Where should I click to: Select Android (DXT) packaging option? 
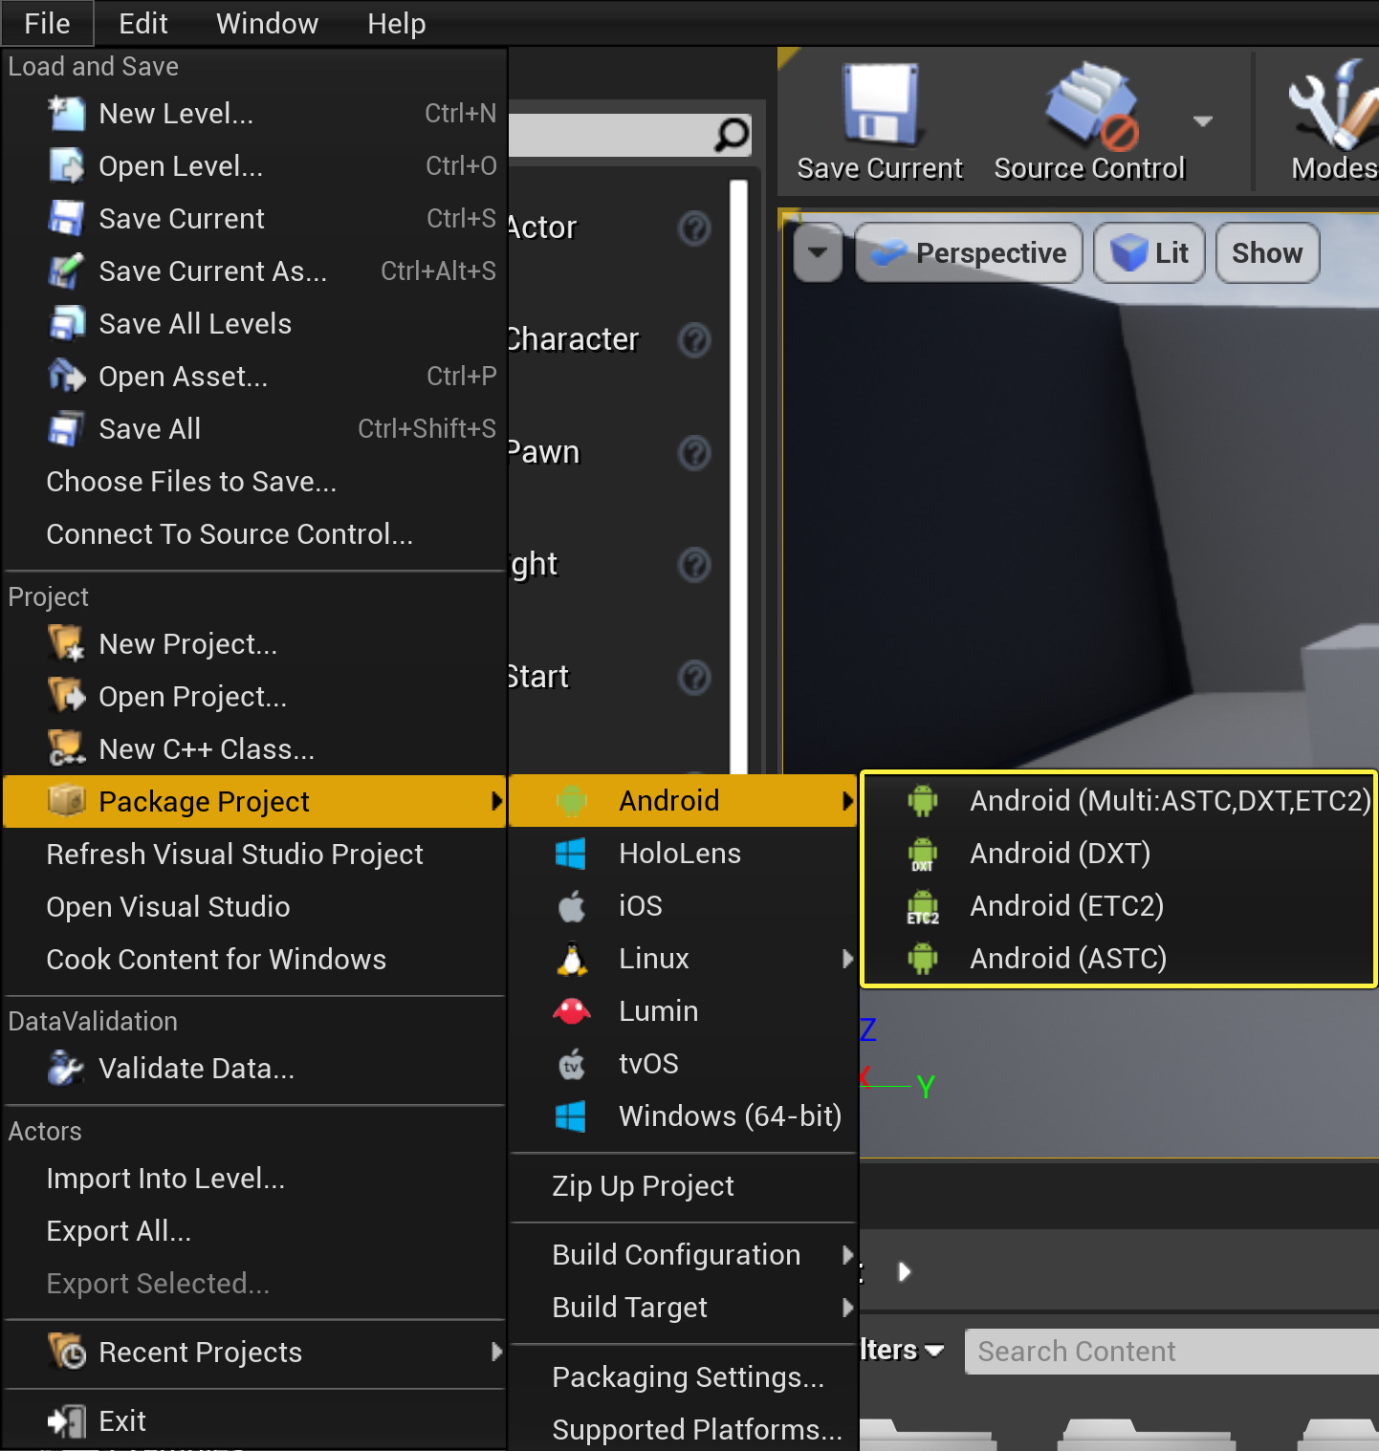(x=1060, y=853)
